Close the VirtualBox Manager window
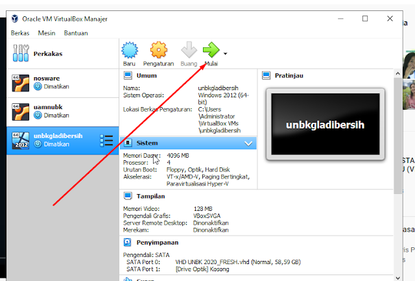Image resolution: width=415 pixels, height=281 pixels. coord(390,19)
